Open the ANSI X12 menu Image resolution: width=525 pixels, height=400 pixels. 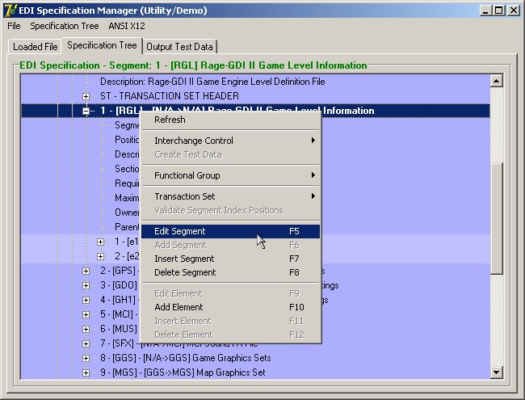[x=127, y=26]
